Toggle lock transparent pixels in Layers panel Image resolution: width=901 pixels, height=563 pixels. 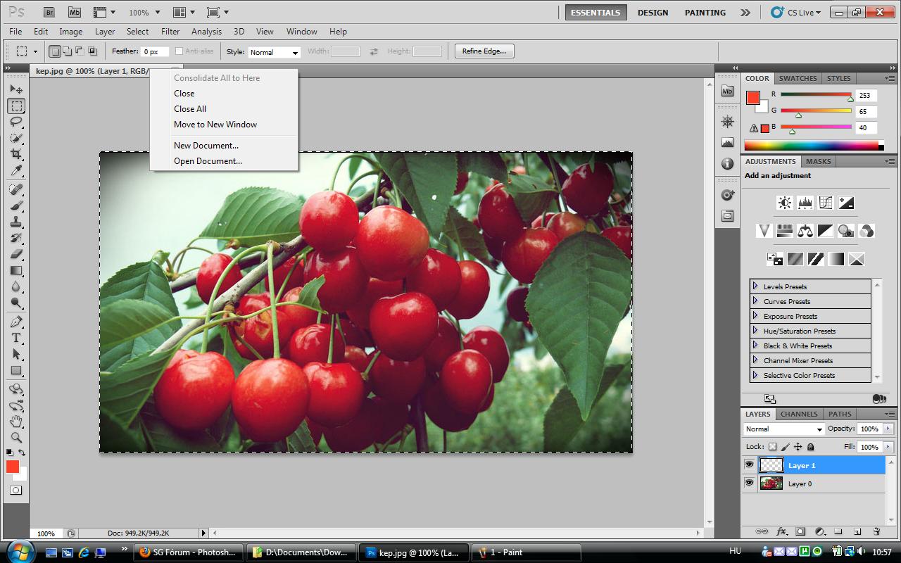click(772, 447)
